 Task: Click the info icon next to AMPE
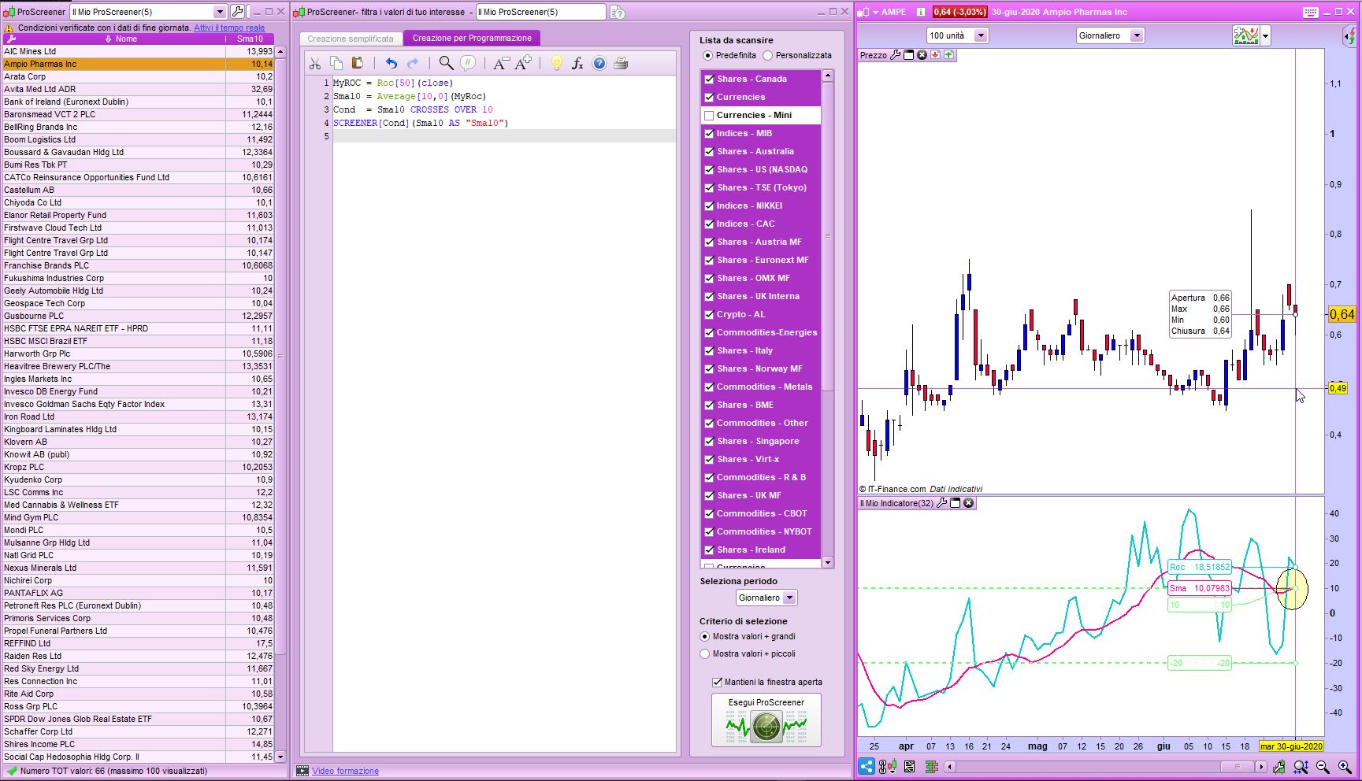point(920,12)
